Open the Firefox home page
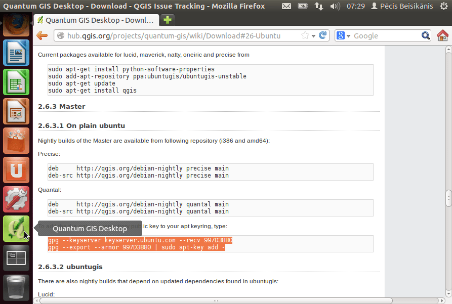The width and height of the screenshot is (452, 304). [442, 35]
